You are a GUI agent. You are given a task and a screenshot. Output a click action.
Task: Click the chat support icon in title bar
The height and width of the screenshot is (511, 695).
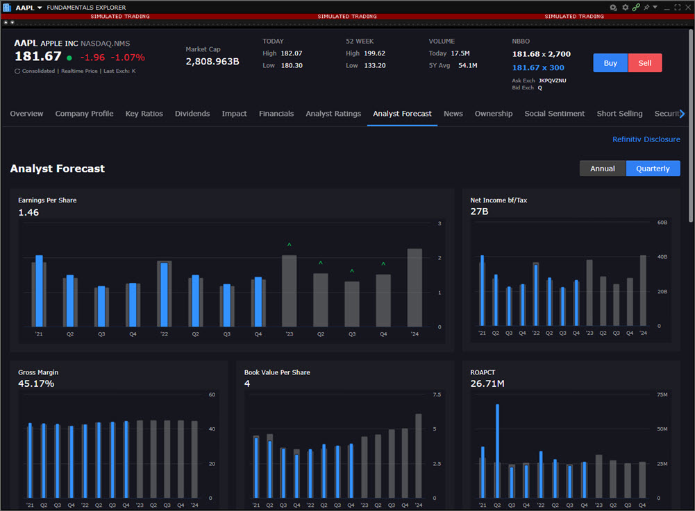(613, 8)
